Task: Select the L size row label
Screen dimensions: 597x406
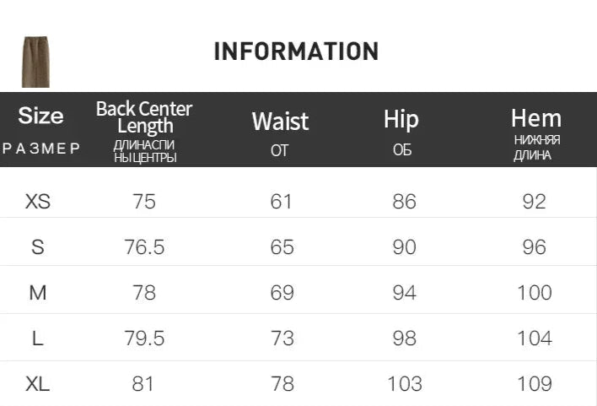Action: (x=38, y=338)
